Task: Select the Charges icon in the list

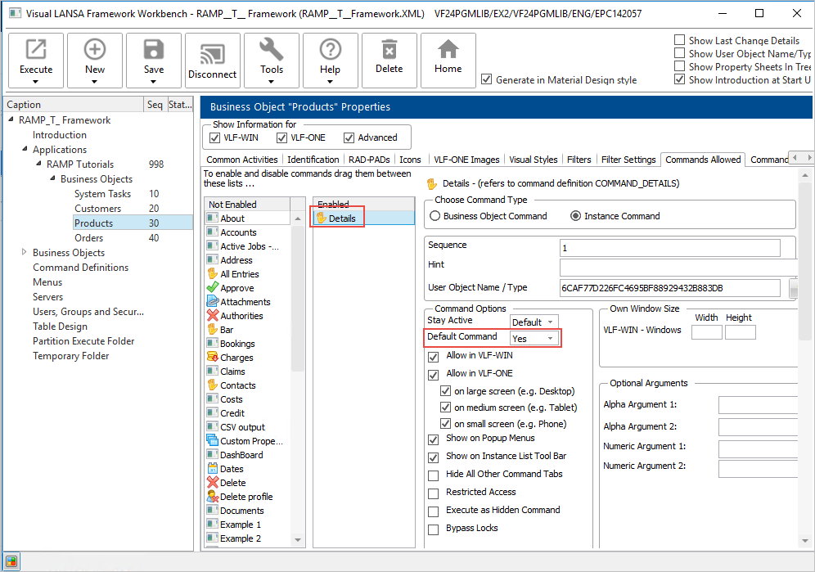Action: pos(213,358)
